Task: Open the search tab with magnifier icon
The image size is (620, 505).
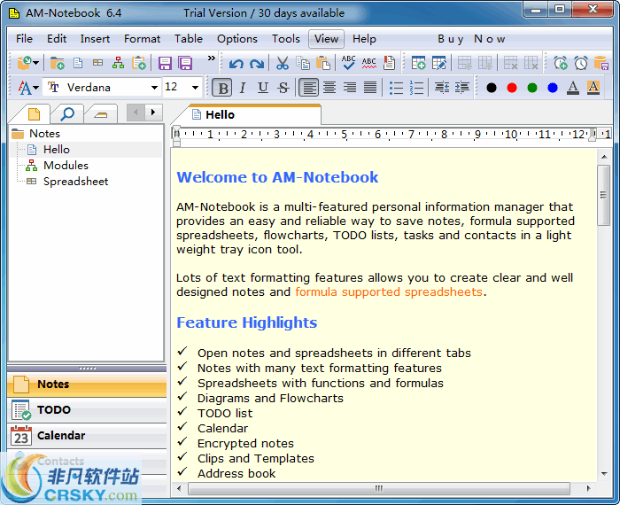Action: click(66, 113)
